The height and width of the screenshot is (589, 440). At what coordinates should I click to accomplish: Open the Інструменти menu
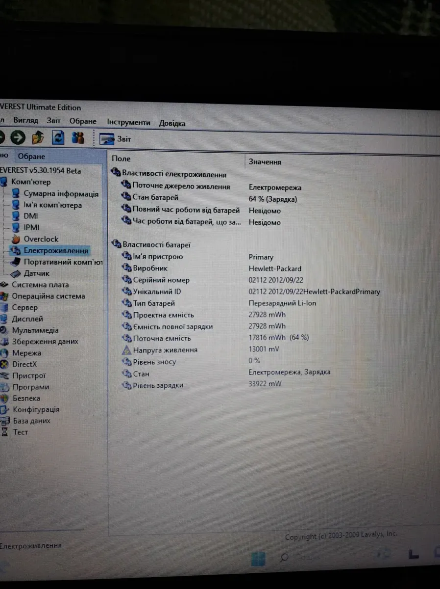click(128, 123)
